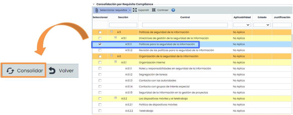Check the A.5.1.2 row checkbox
The image size is (293, 115).
(x=100, y=50)
